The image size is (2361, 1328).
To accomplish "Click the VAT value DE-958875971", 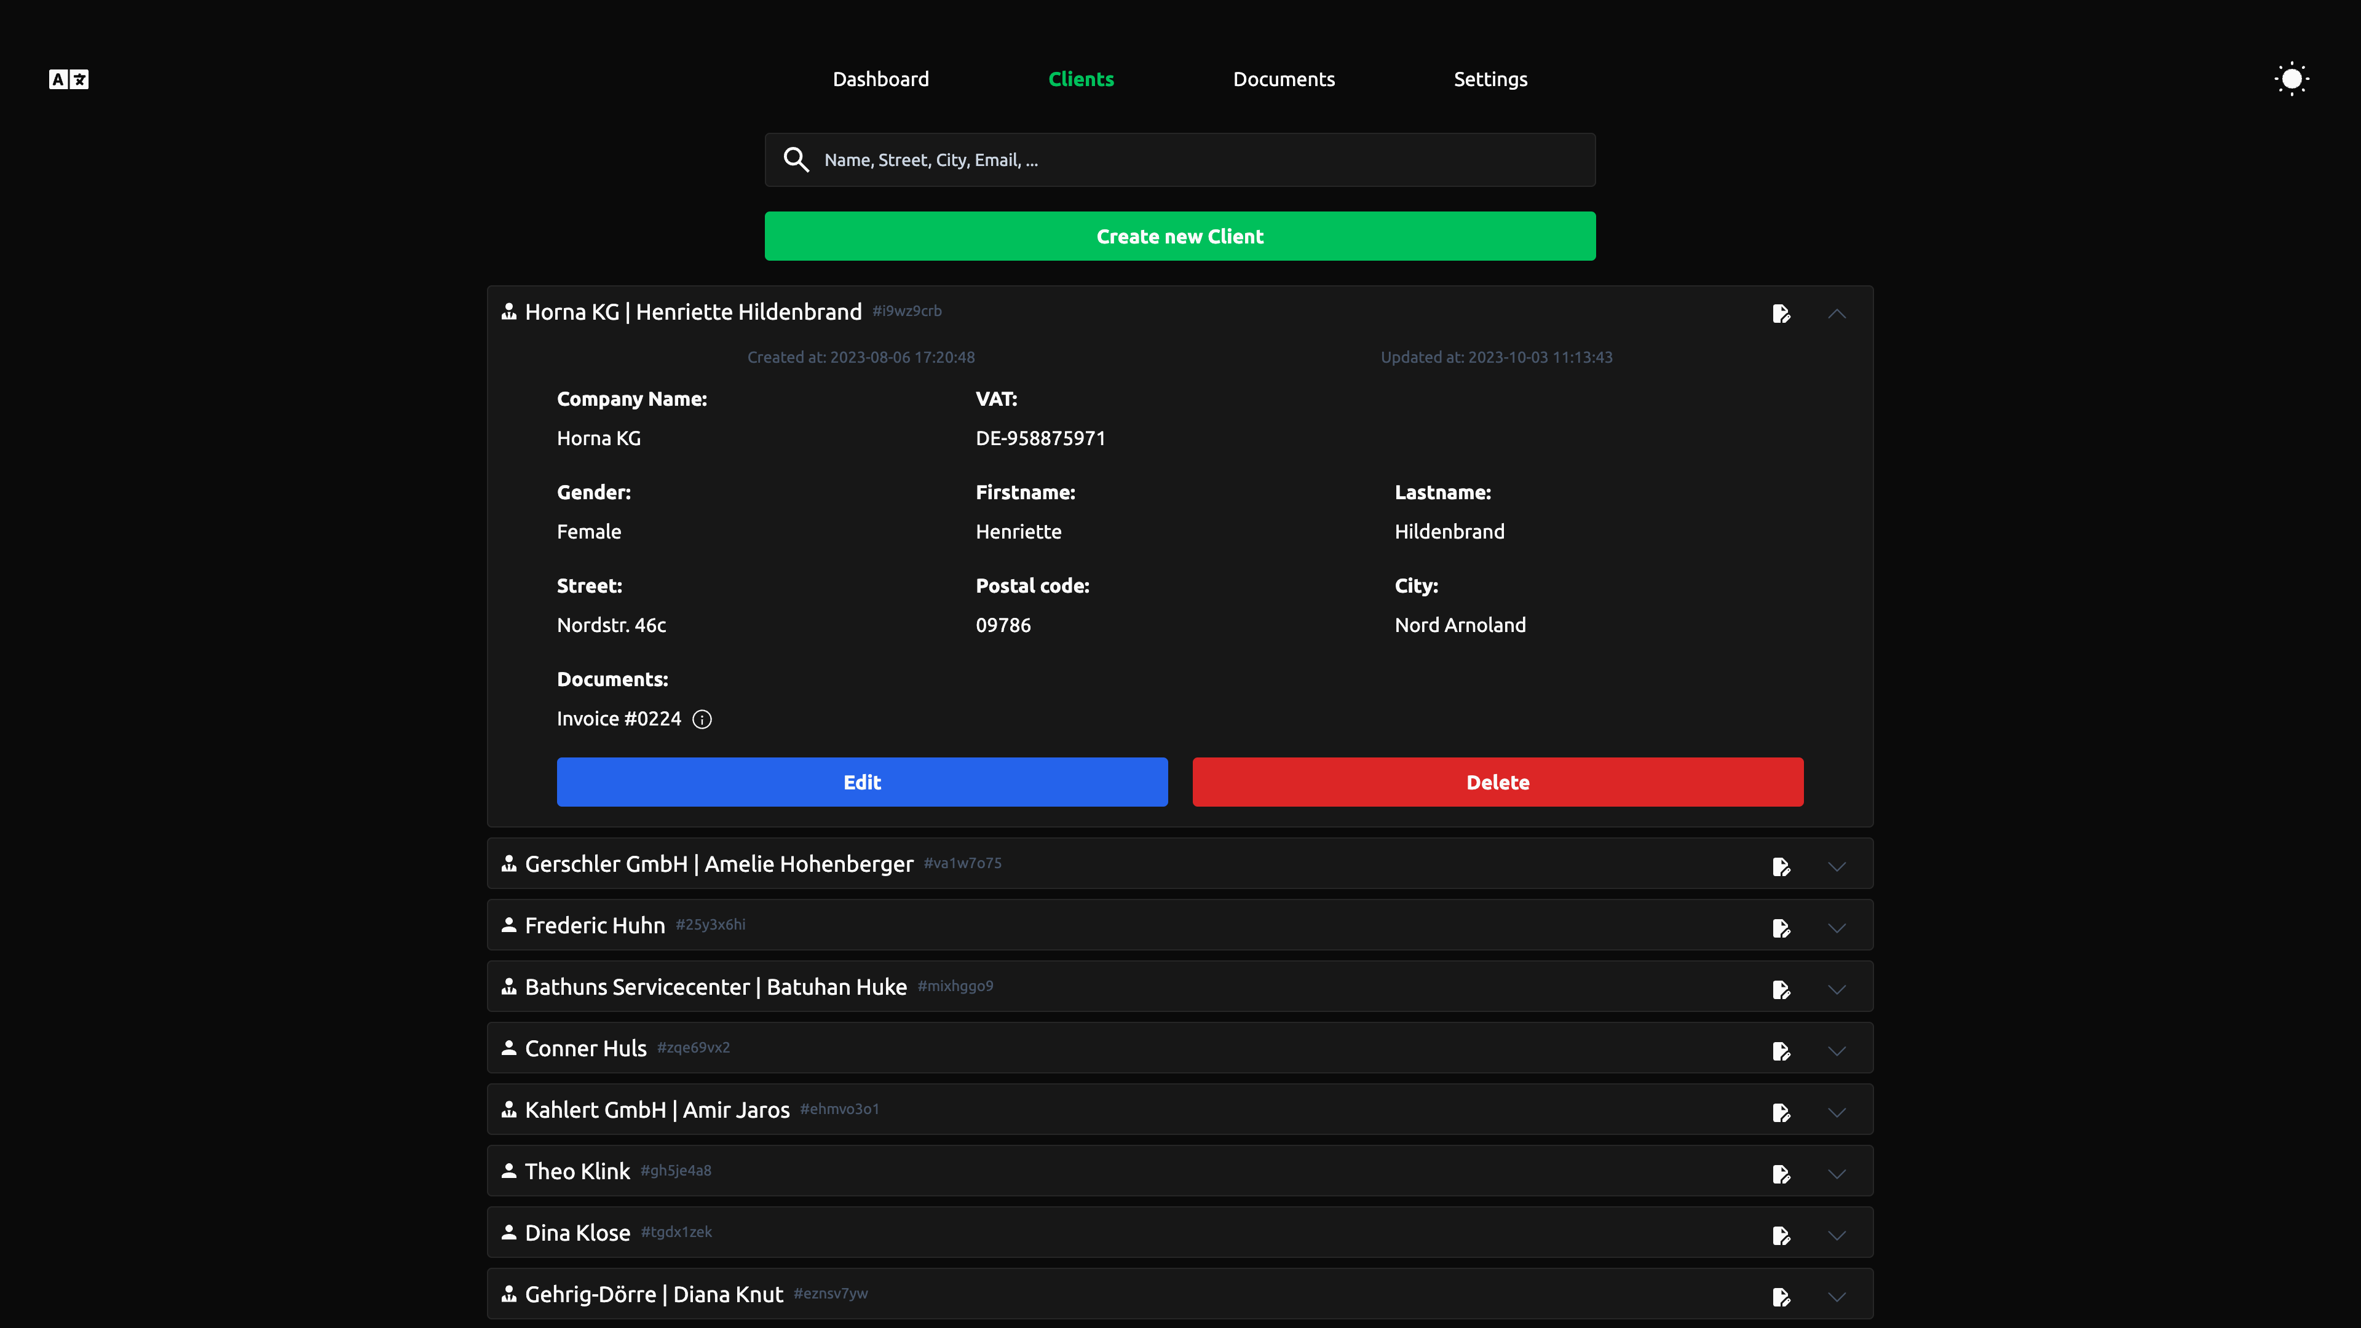I will coord(1040,438).
